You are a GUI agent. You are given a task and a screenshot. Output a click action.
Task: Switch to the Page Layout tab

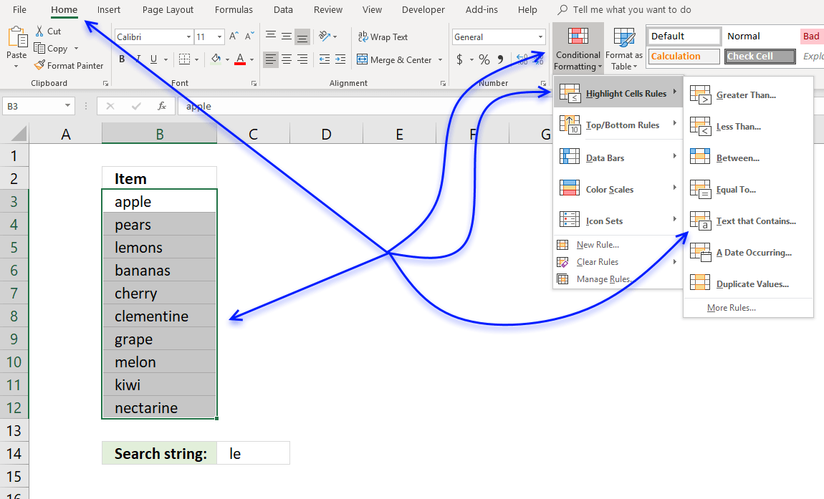[x=168, y=9]
